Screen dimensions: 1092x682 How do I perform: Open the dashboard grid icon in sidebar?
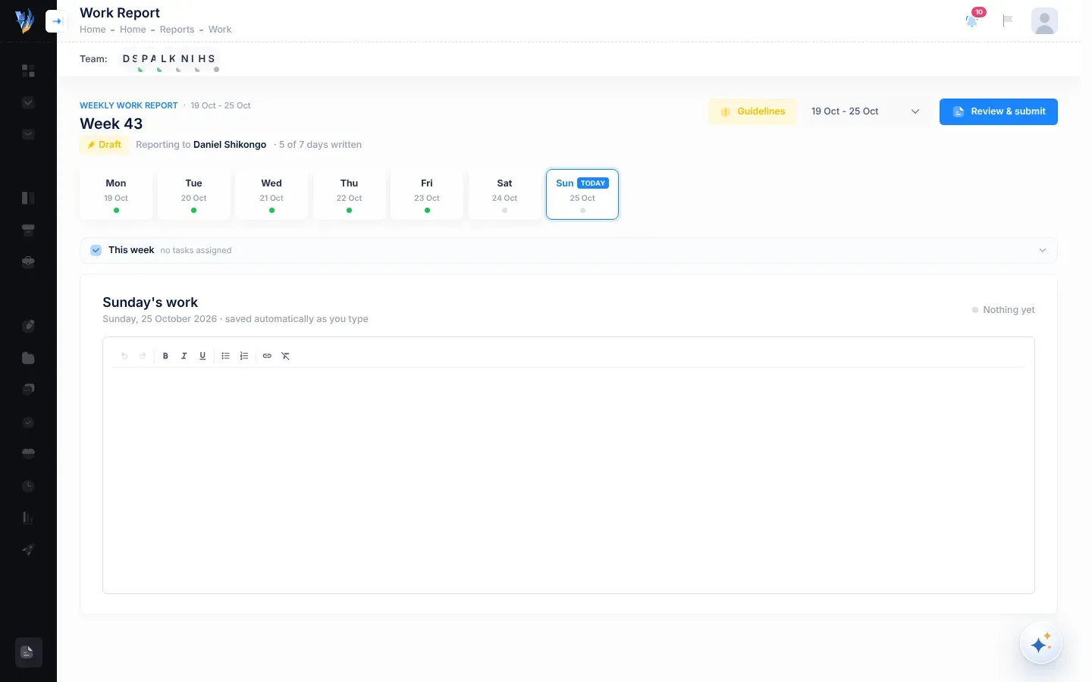(x=28, y=70)
